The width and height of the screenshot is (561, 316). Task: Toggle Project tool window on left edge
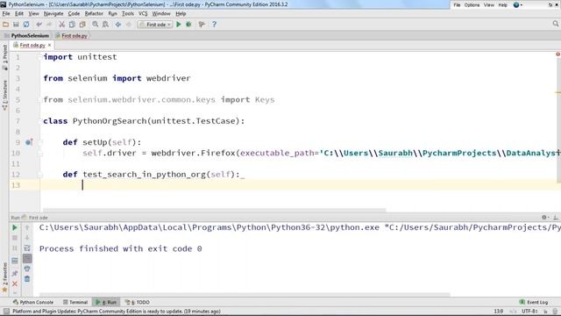tap(4, 56)
